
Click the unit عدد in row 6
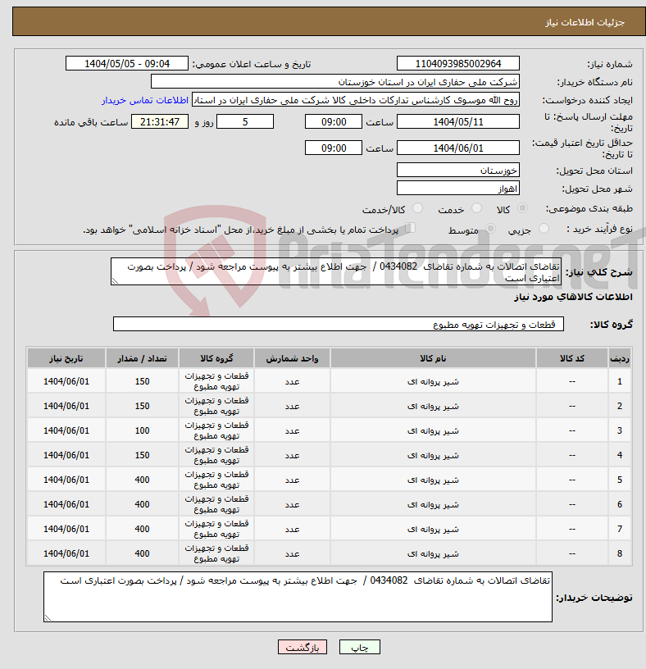tap(292, 505)
